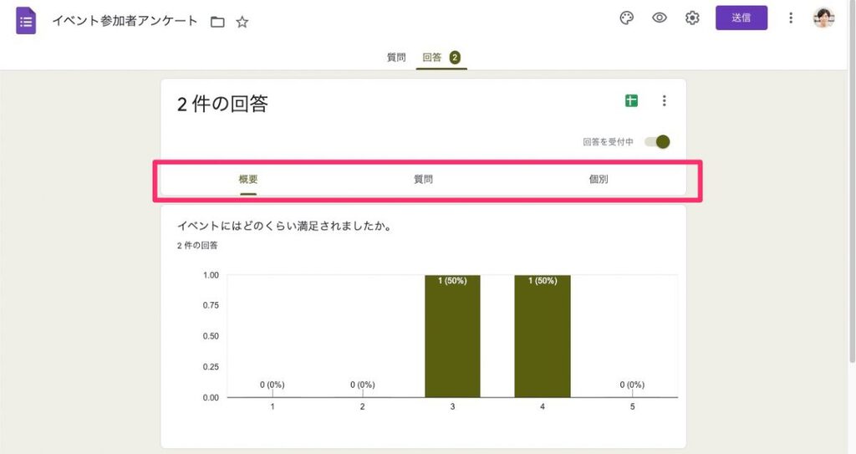Select the 概要 tab

[247, 179]
